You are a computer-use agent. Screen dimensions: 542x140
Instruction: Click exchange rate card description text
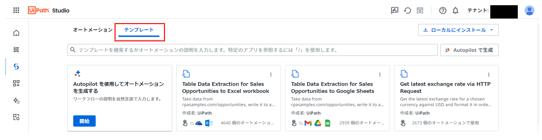pyautogui.click(x=446, y=102)
